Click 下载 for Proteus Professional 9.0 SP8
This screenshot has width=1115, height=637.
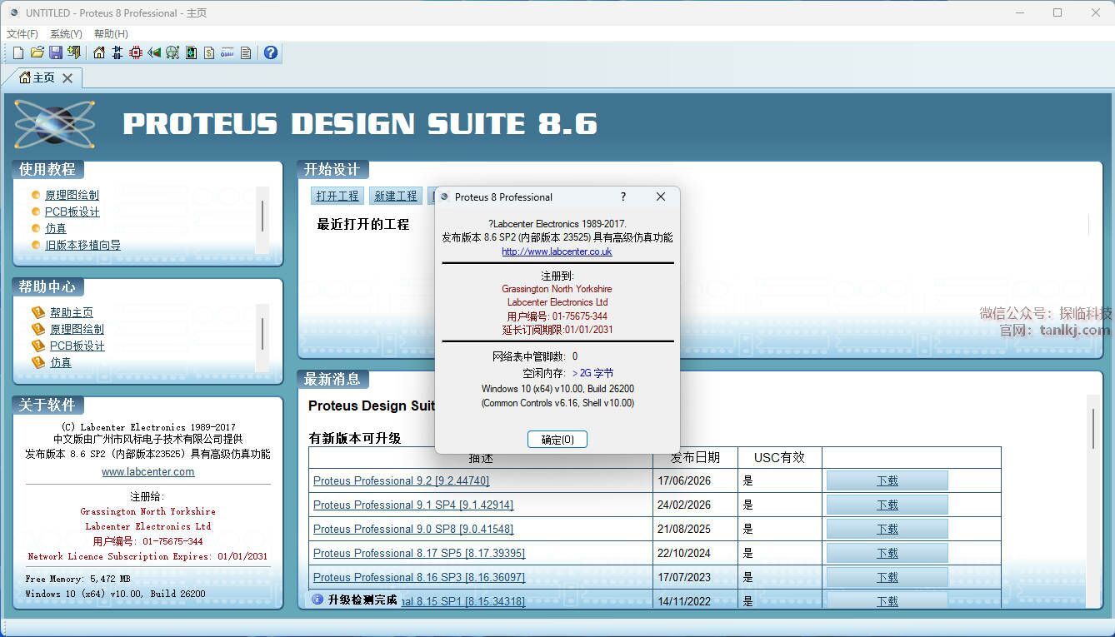tap(887, 529)
